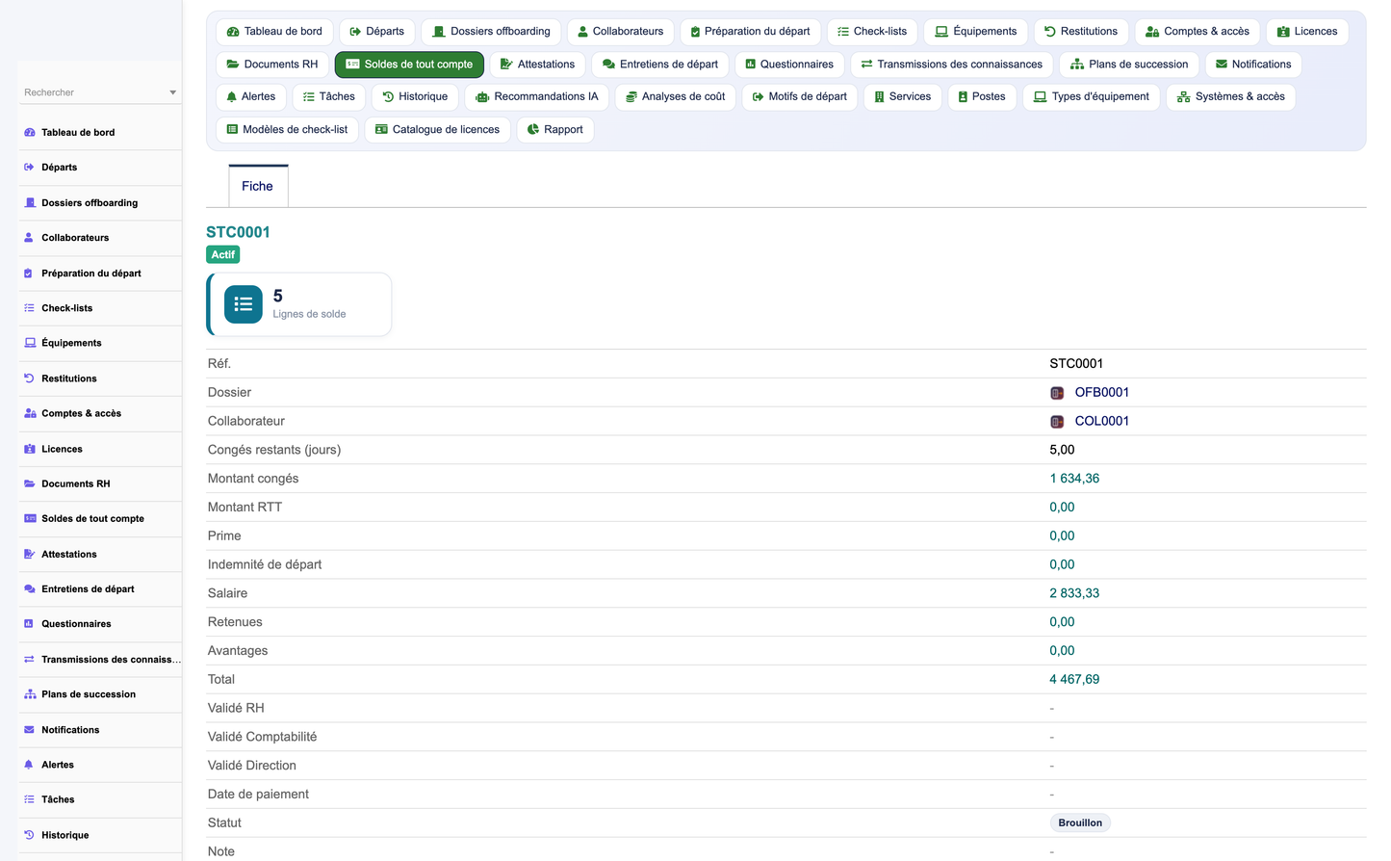Show Modèles de check-list top button
Viewport: 1391px width, 861px height.
(288, 130)
